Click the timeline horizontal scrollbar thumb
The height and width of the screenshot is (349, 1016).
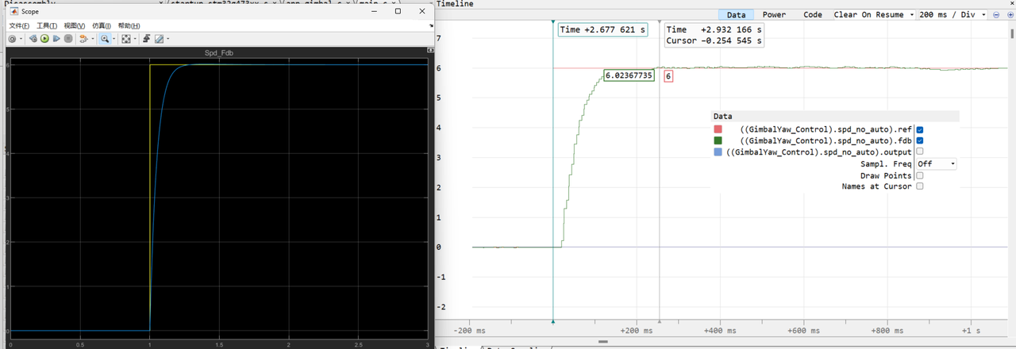[x=602, y=342]
